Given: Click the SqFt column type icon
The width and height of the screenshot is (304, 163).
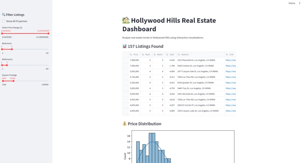Looking at the screenshot, I should click(x=167, y=55).
